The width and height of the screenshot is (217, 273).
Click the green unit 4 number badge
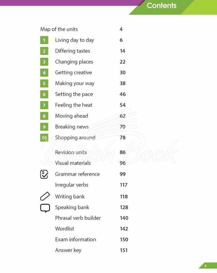click(44, 73)
